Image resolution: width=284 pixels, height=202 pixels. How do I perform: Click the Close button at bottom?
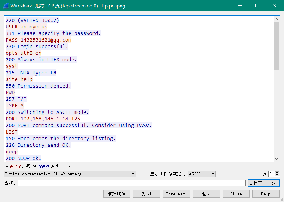(236, 194)
